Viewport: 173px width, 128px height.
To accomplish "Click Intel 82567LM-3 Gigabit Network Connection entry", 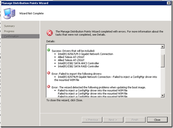I will 85,54.
